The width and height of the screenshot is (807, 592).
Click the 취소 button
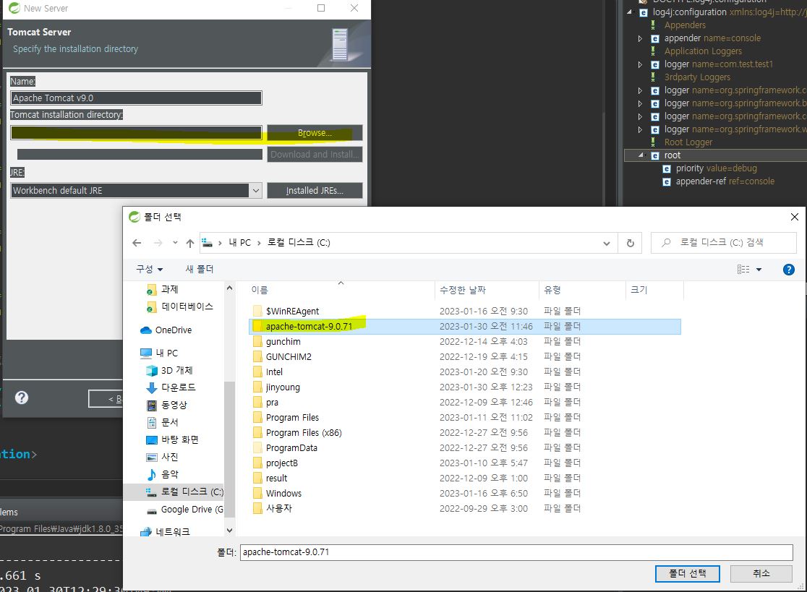pyautogui.click(x=761, y=573)
